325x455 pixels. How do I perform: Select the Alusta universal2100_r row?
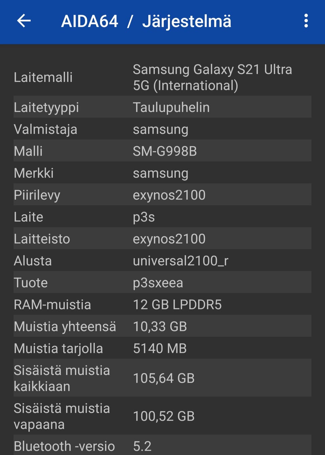tap(162, 261)
